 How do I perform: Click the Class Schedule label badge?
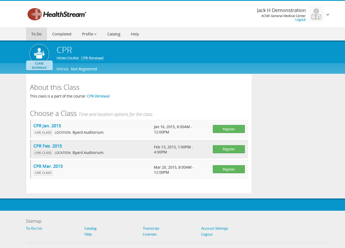coord(39,66)
